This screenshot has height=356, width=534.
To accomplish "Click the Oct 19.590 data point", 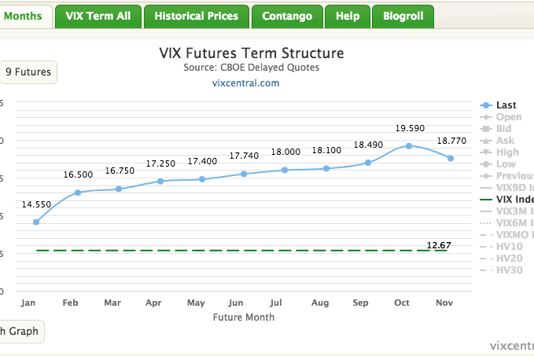I will (x=409, y=146).
